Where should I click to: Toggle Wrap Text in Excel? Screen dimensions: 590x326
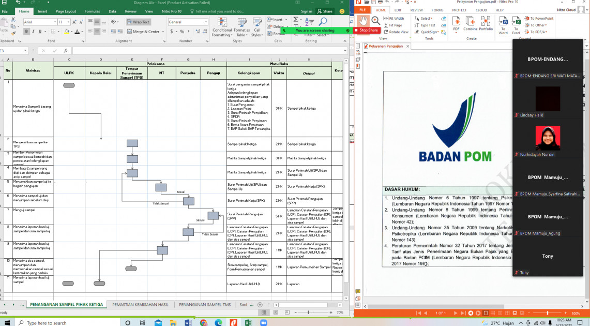139,22
